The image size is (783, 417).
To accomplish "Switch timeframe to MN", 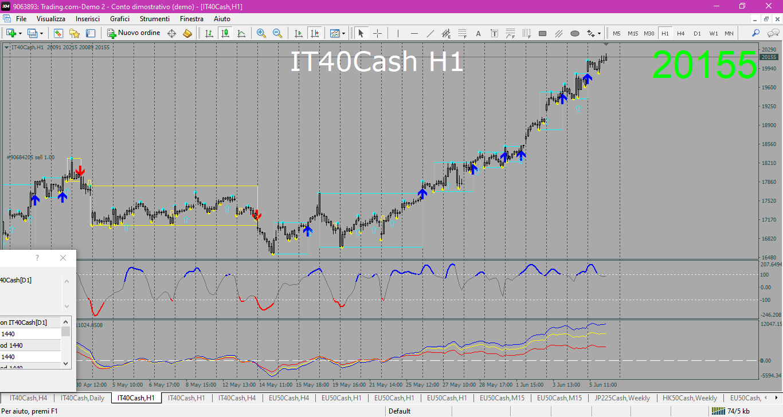I will pos(729,33).
